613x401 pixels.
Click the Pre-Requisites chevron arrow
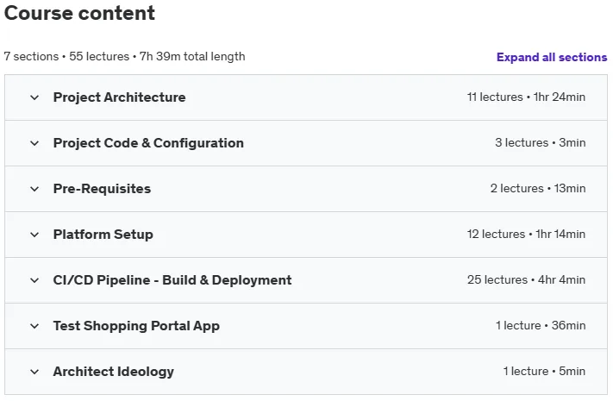coord(34,189)
